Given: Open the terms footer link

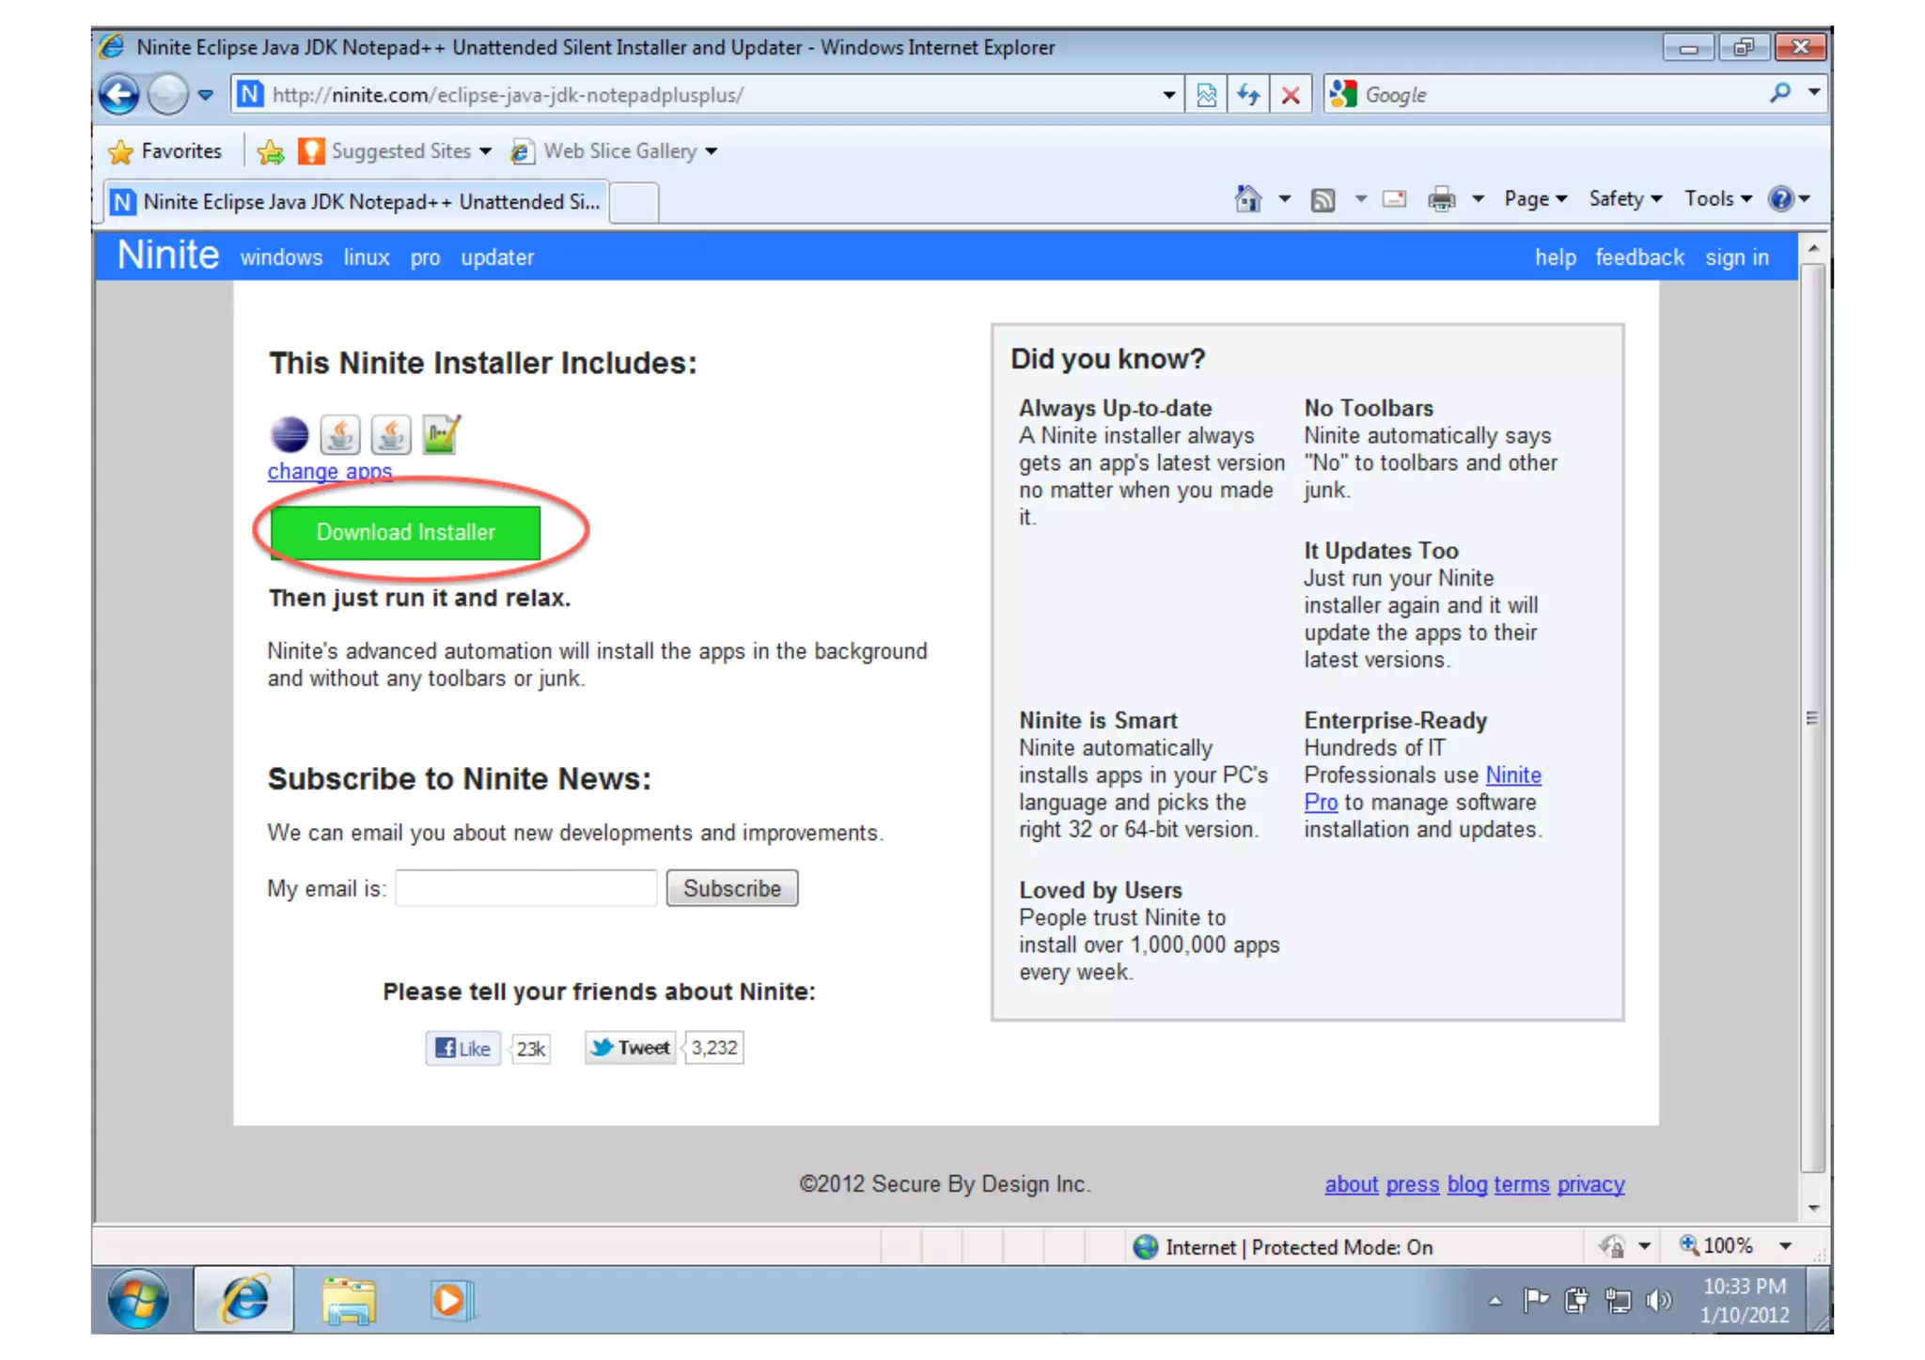Looking at the screenshot, I should click(1522, 1185).
